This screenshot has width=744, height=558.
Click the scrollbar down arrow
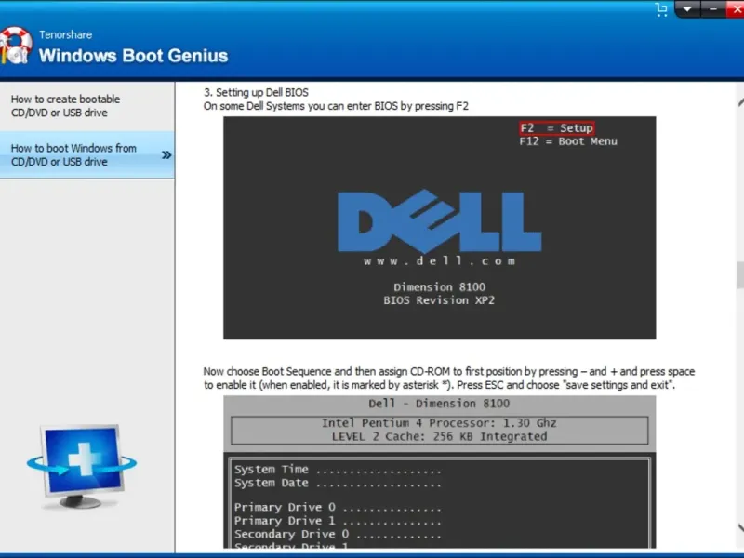740,527
